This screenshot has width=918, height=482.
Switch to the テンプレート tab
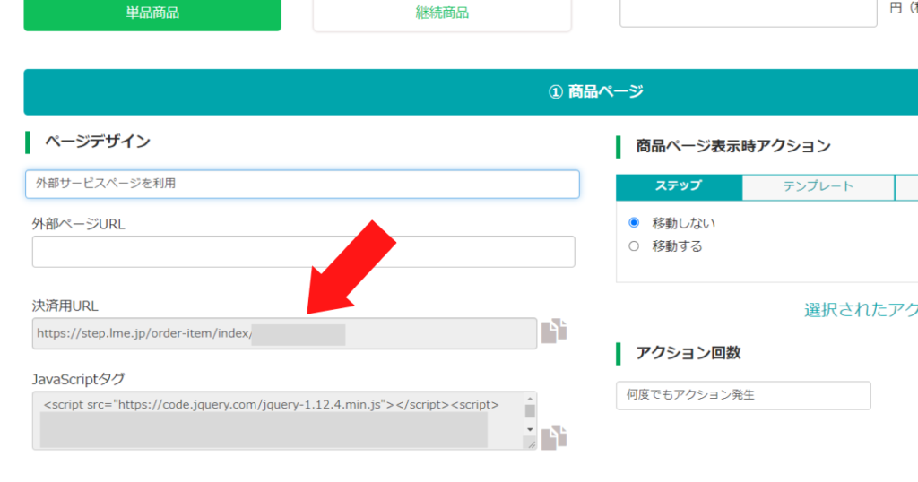click(818, 187)
